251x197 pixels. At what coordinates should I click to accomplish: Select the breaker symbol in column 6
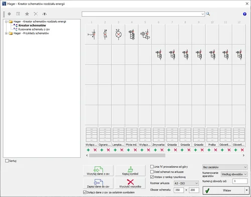click(x=159, y=55)
